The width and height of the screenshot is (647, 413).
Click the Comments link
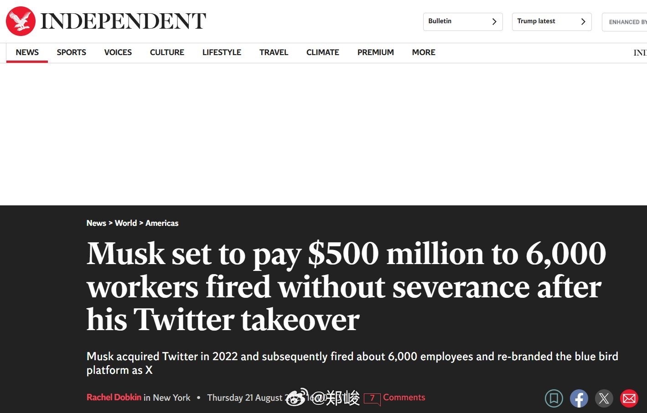point(404,397)
